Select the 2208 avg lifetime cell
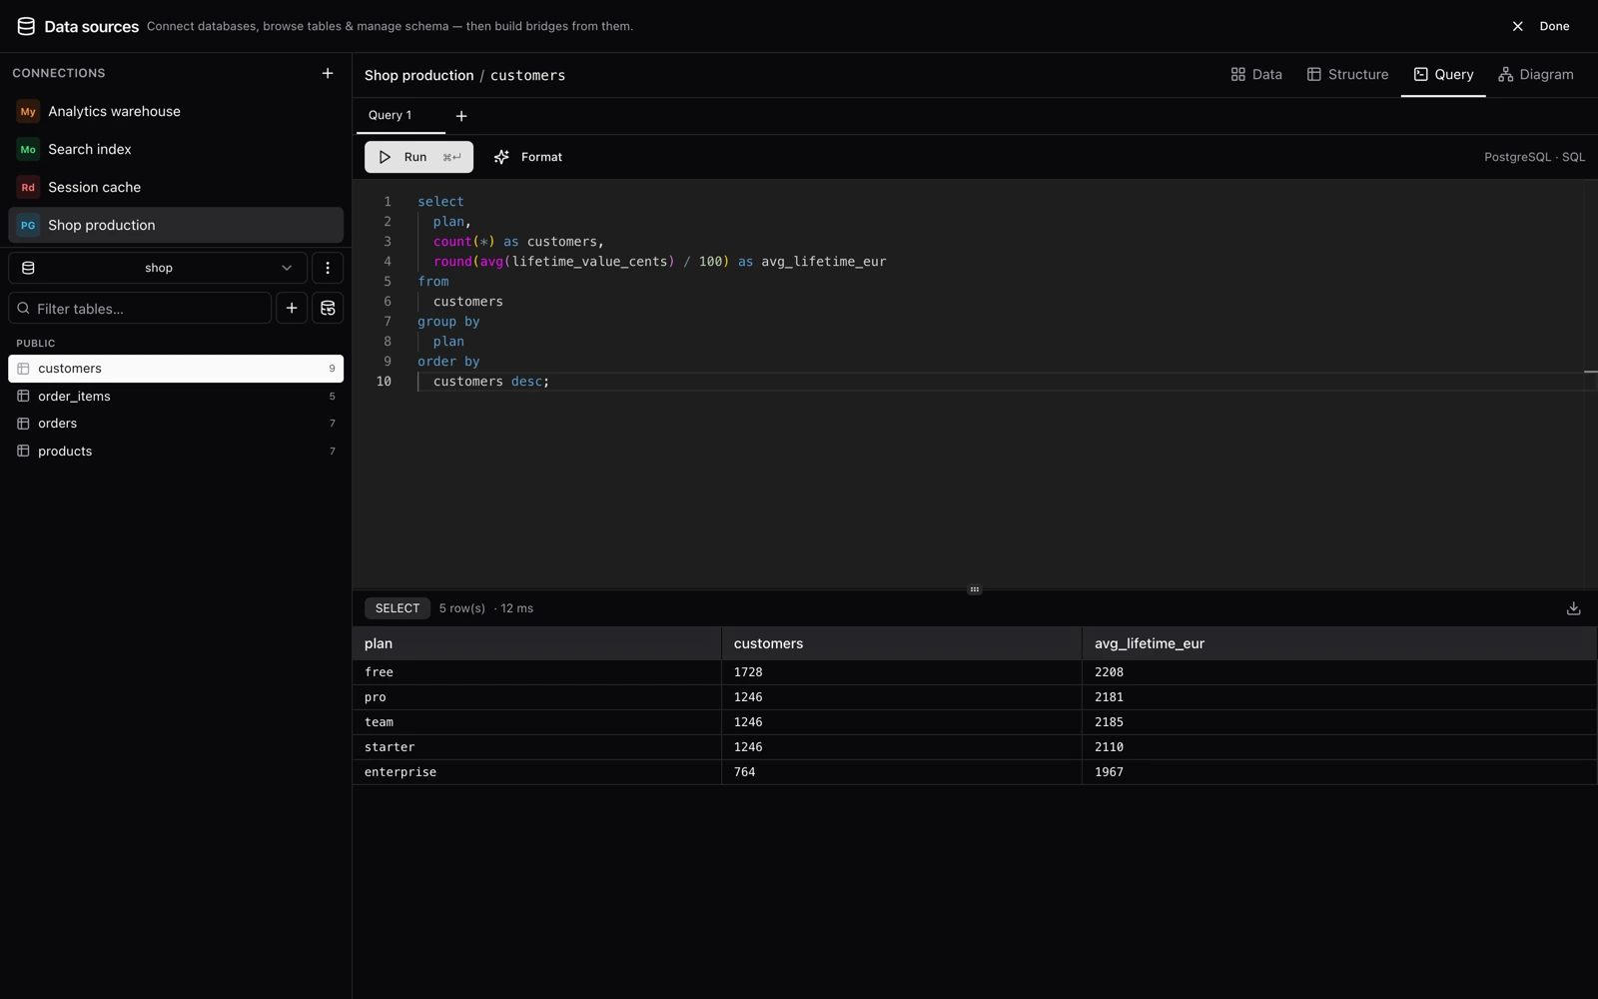 [x=1339, y=672]
